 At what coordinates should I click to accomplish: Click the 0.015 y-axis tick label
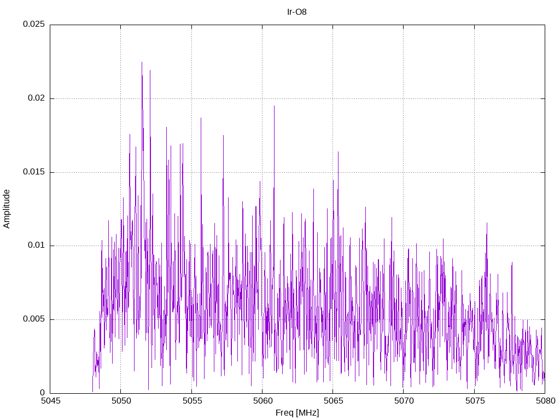(x=34, y=172)
